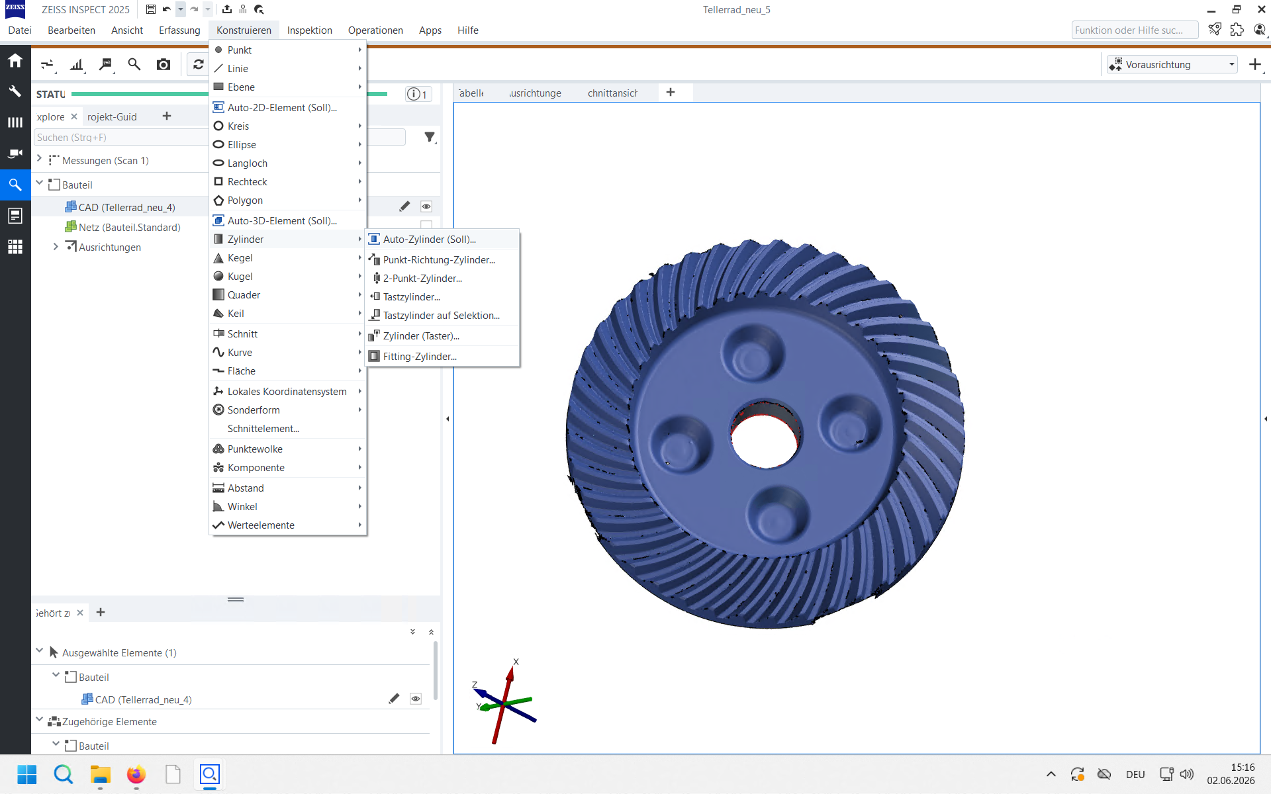Collapse Zugehörige Elemente section
1271x794 pixels.
[40, 720]
